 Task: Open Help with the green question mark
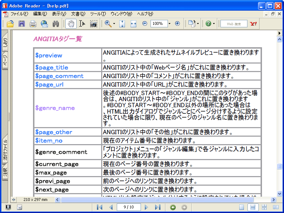208,23
